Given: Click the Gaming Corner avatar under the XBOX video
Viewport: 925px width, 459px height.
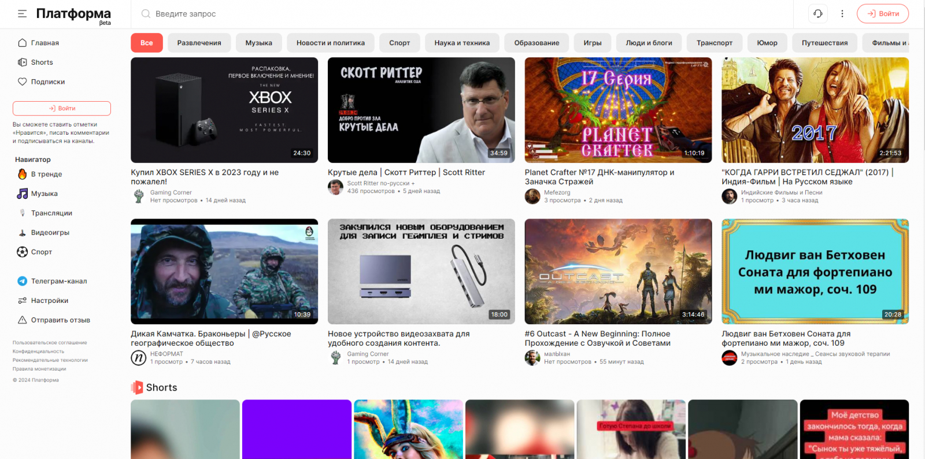Looking at the screenshot, I should click(x=139, y=197).
